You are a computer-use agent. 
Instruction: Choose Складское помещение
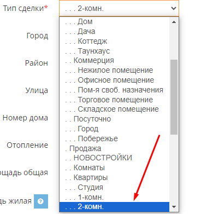pyautogui.click(x=114, y=109)
